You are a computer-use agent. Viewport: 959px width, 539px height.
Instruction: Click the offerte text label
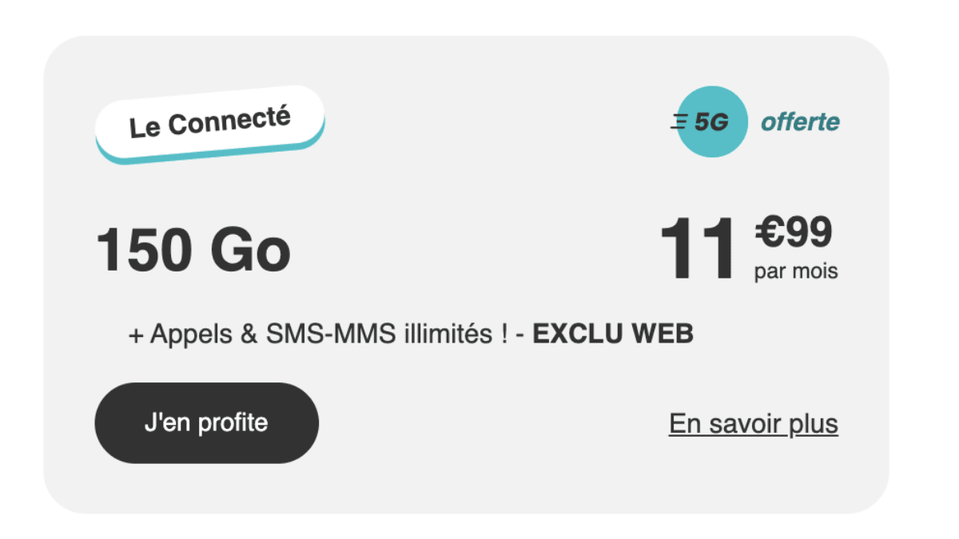point(798,122)
